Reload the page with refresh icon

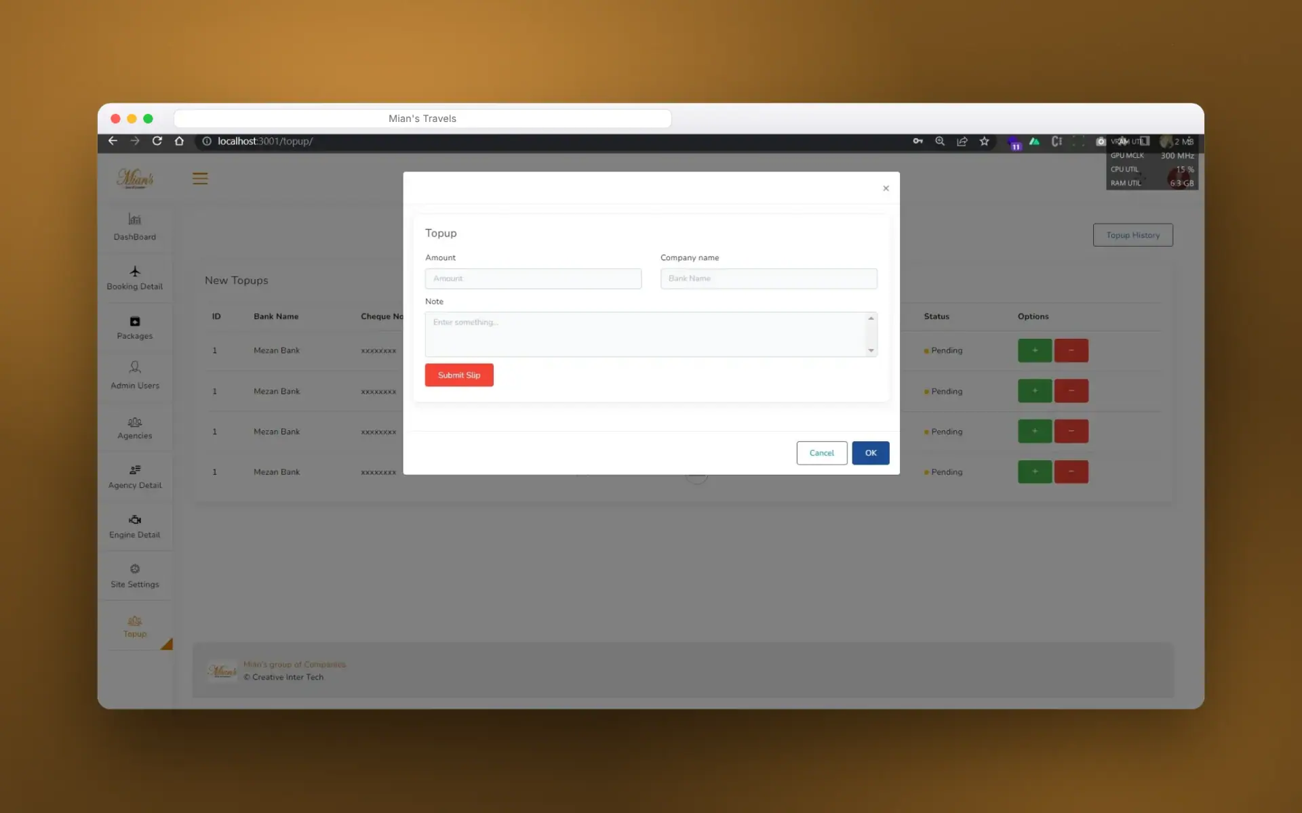click(x=157, y=141)
